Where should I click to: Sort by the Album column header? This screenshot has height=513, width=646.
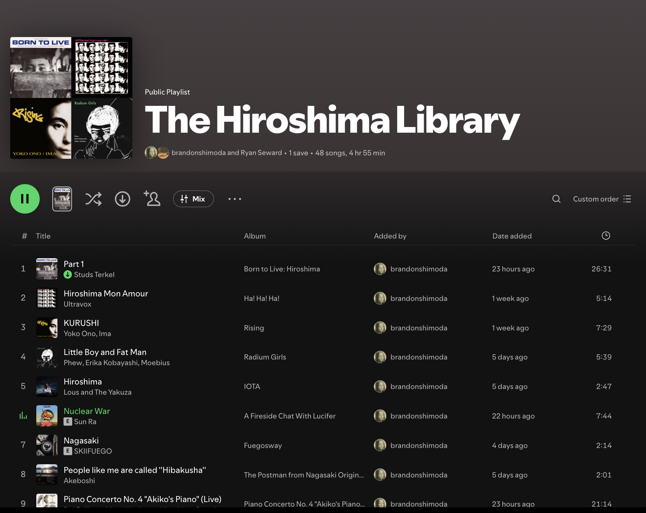(255, 236)
